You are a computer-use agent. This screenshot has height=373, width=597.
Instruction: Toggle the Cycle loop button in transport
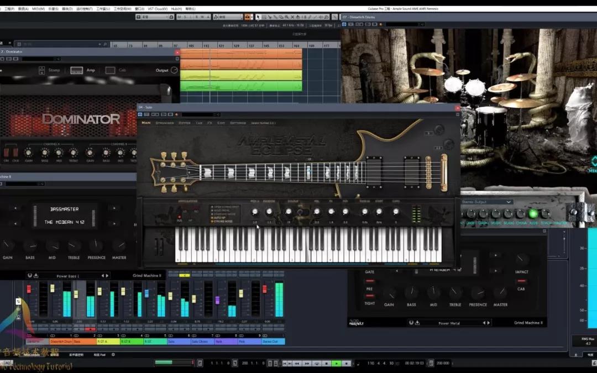tap(317, 364)
